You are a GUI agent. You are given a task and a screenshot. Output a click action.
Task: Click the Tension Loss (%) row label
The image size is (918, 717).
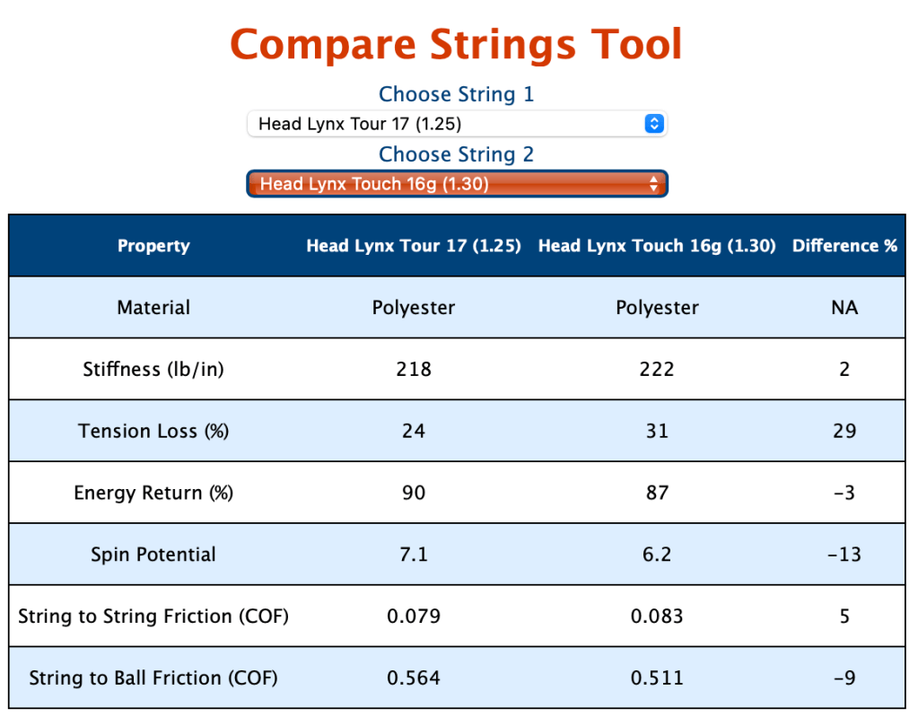[153, 431]
